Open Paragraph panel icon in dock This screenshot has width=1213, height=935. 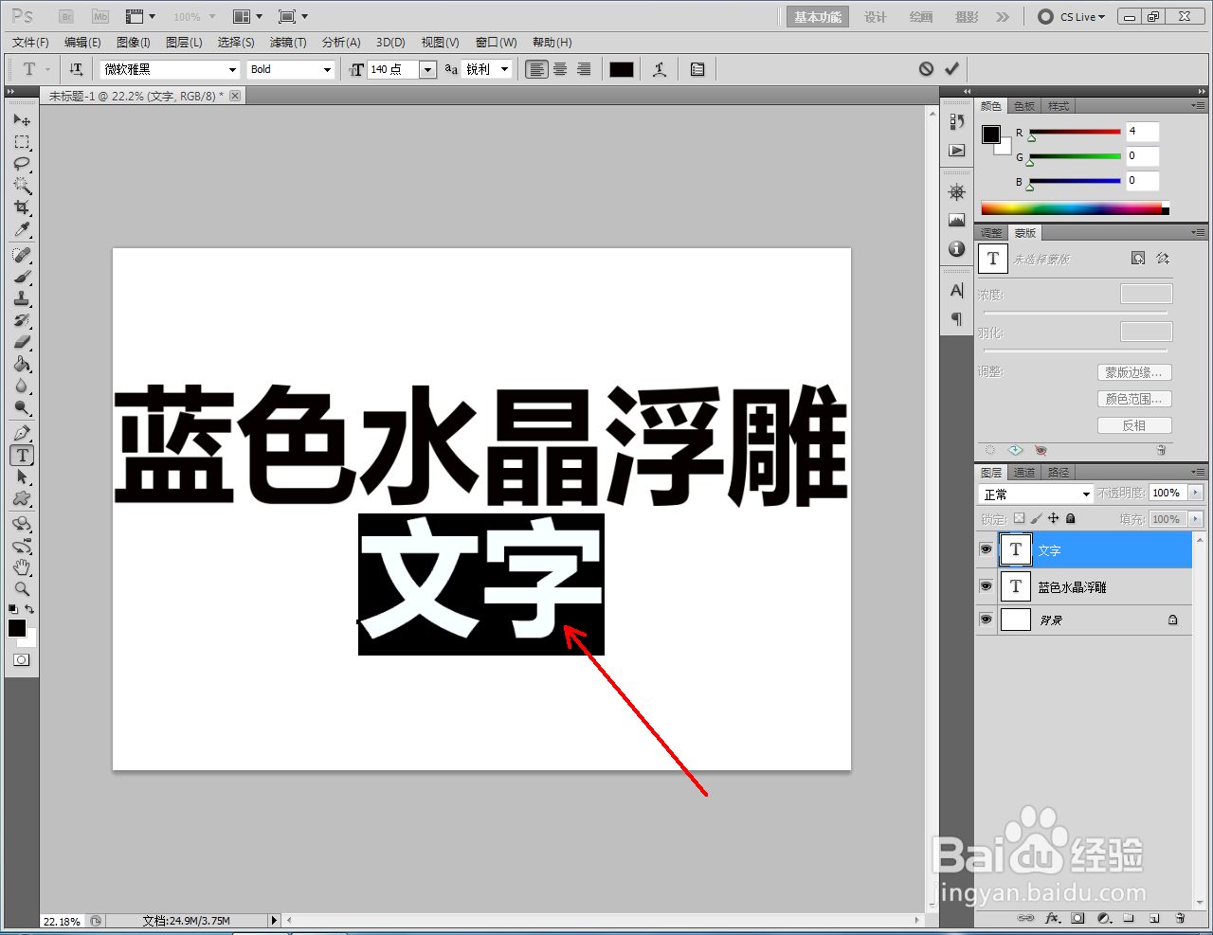coord(957,319)
